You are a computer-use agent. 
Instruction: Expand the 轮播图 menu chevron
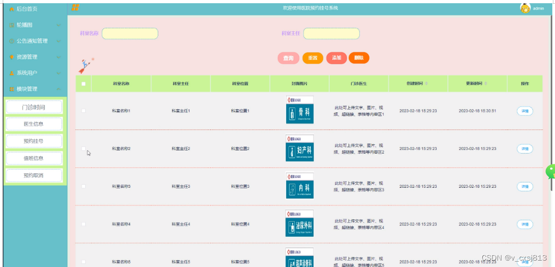59,25
